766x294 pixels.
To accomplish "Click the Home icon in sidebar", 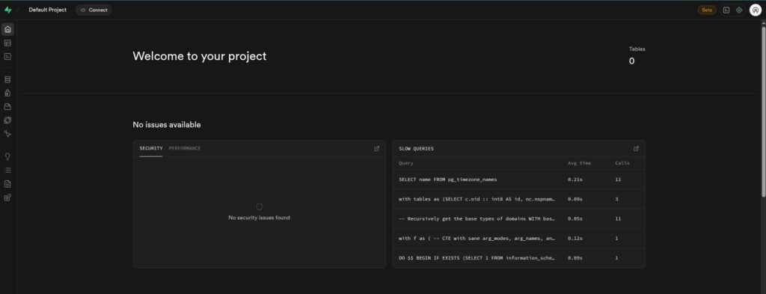I will (x=7, y=29).
